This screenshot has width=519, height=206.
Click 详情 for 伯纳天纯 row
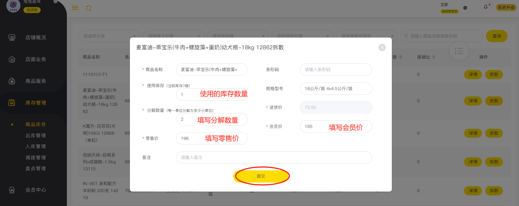click(473, 162)
